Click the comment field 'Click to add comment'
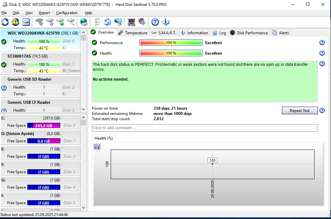 click(x=205, y=128)
